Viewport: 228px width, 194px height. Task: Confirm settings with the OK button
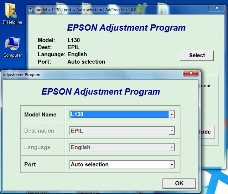tap(179, 183)
